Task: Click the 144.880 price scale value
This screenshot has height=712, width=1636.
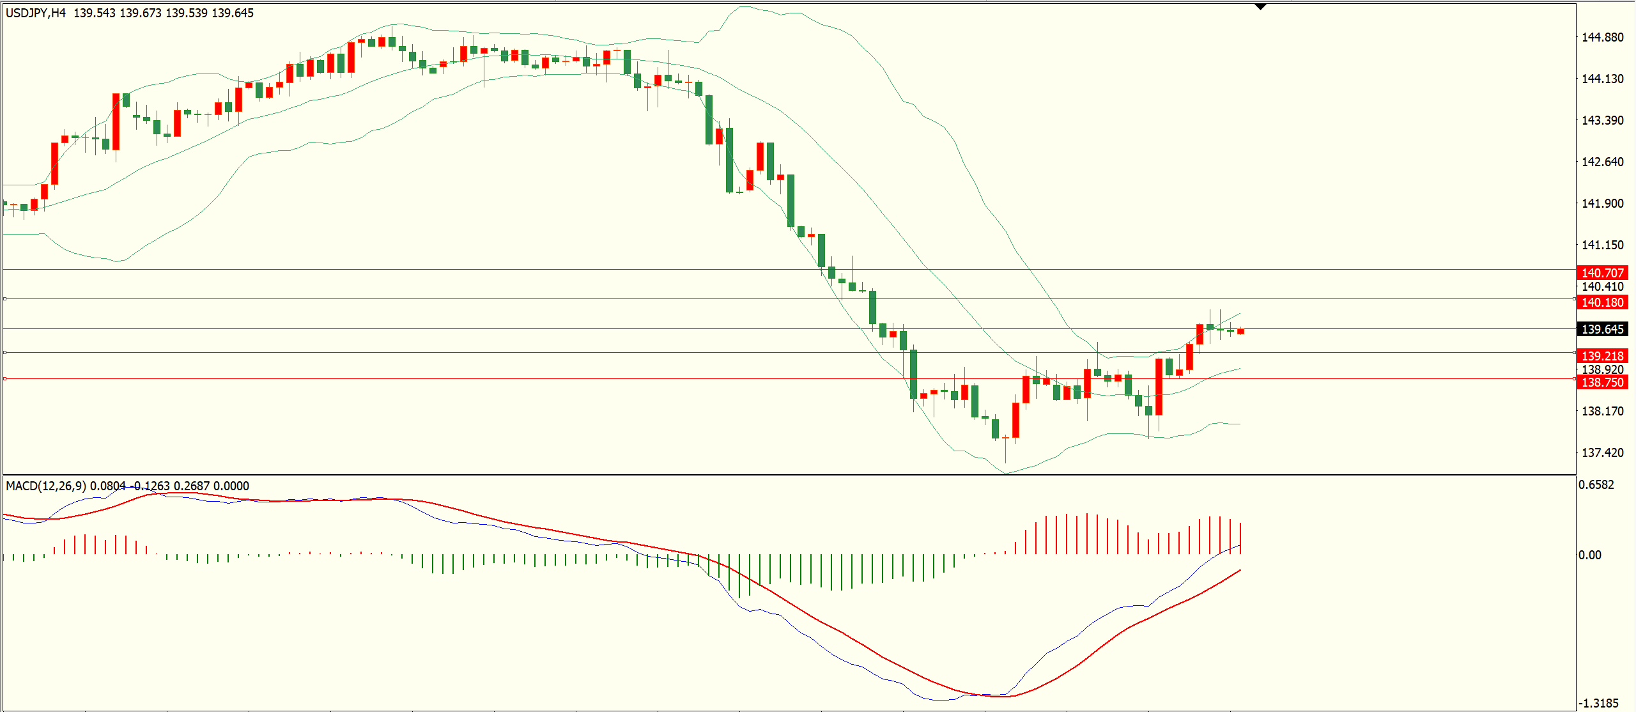Action: click(x=1602, y=37)
